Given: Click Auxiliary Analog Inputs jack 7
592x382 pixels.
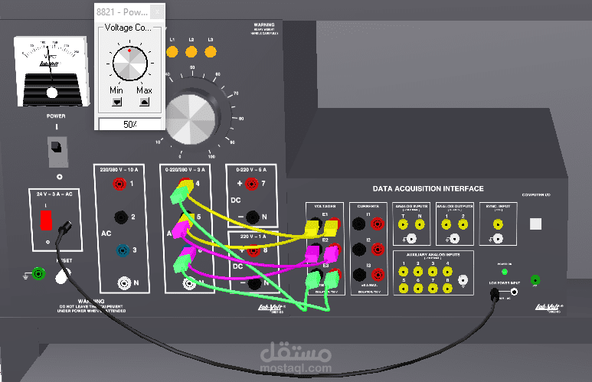Looking at the screenshot, I should tap(433, 289).
